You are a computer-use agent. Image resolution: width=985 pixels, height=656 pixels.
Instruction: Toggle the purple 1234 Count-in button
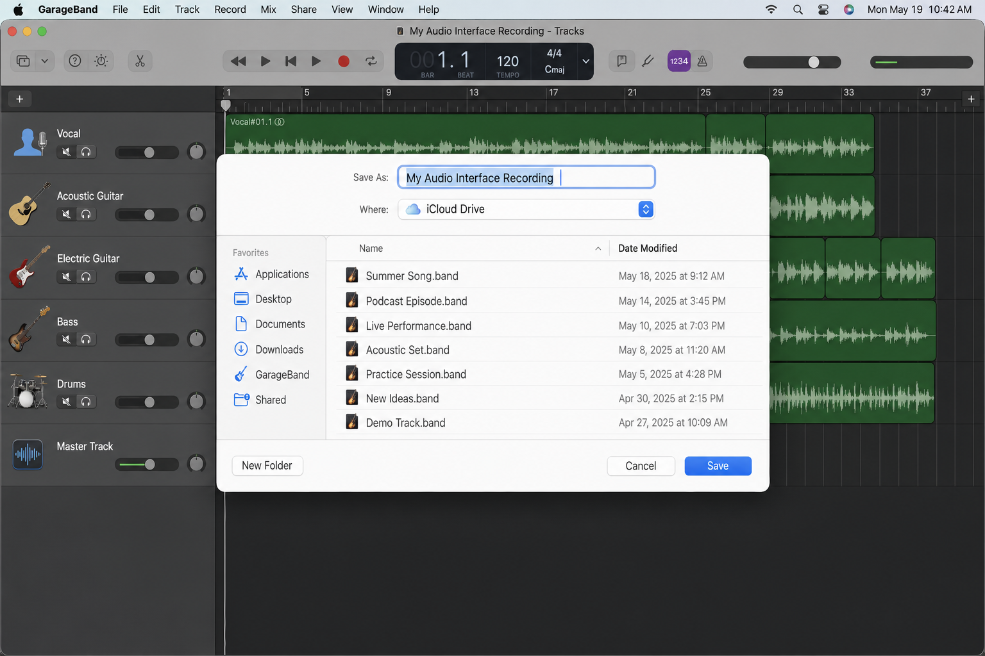[678, 61]
